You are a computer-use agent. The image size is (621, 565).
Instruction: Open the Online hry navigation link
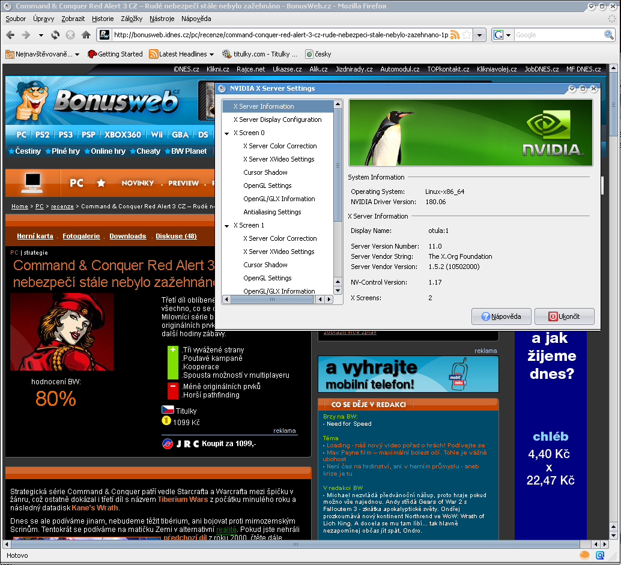click(105, 151)
